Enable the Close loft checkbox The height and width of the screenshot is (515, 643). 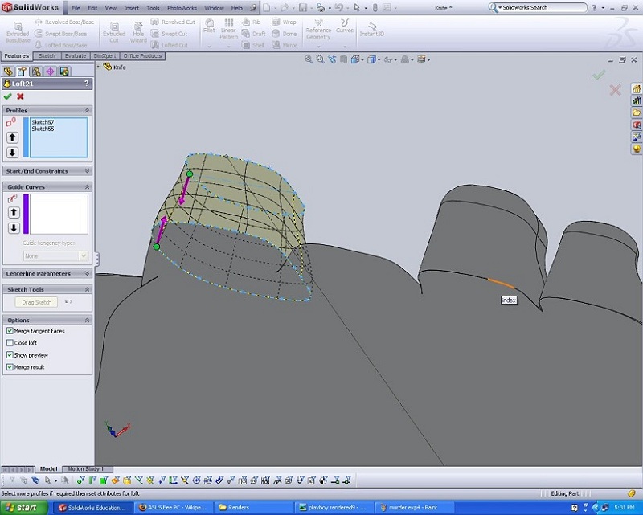point(10,343)
